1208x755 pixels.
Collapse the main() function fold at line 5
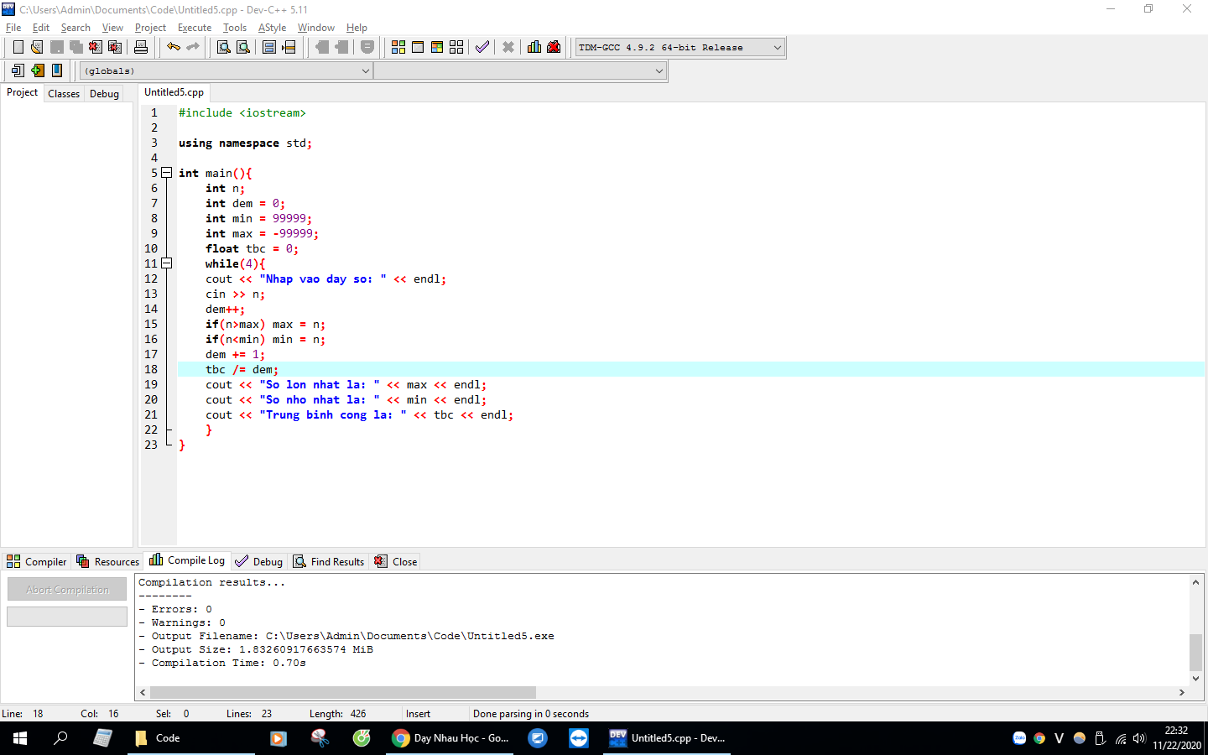pyautogui.click(x=166, y=173)
